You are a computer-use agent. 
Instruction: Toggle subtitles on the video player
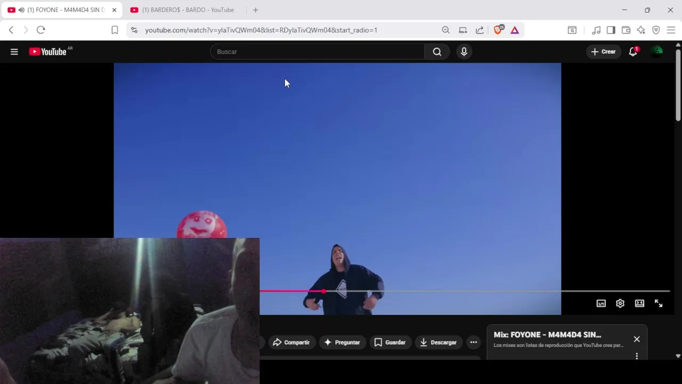[601, 303]
